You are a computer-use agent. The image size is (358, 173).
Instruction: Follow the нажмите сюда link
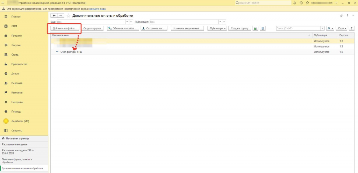coord(98,9)
